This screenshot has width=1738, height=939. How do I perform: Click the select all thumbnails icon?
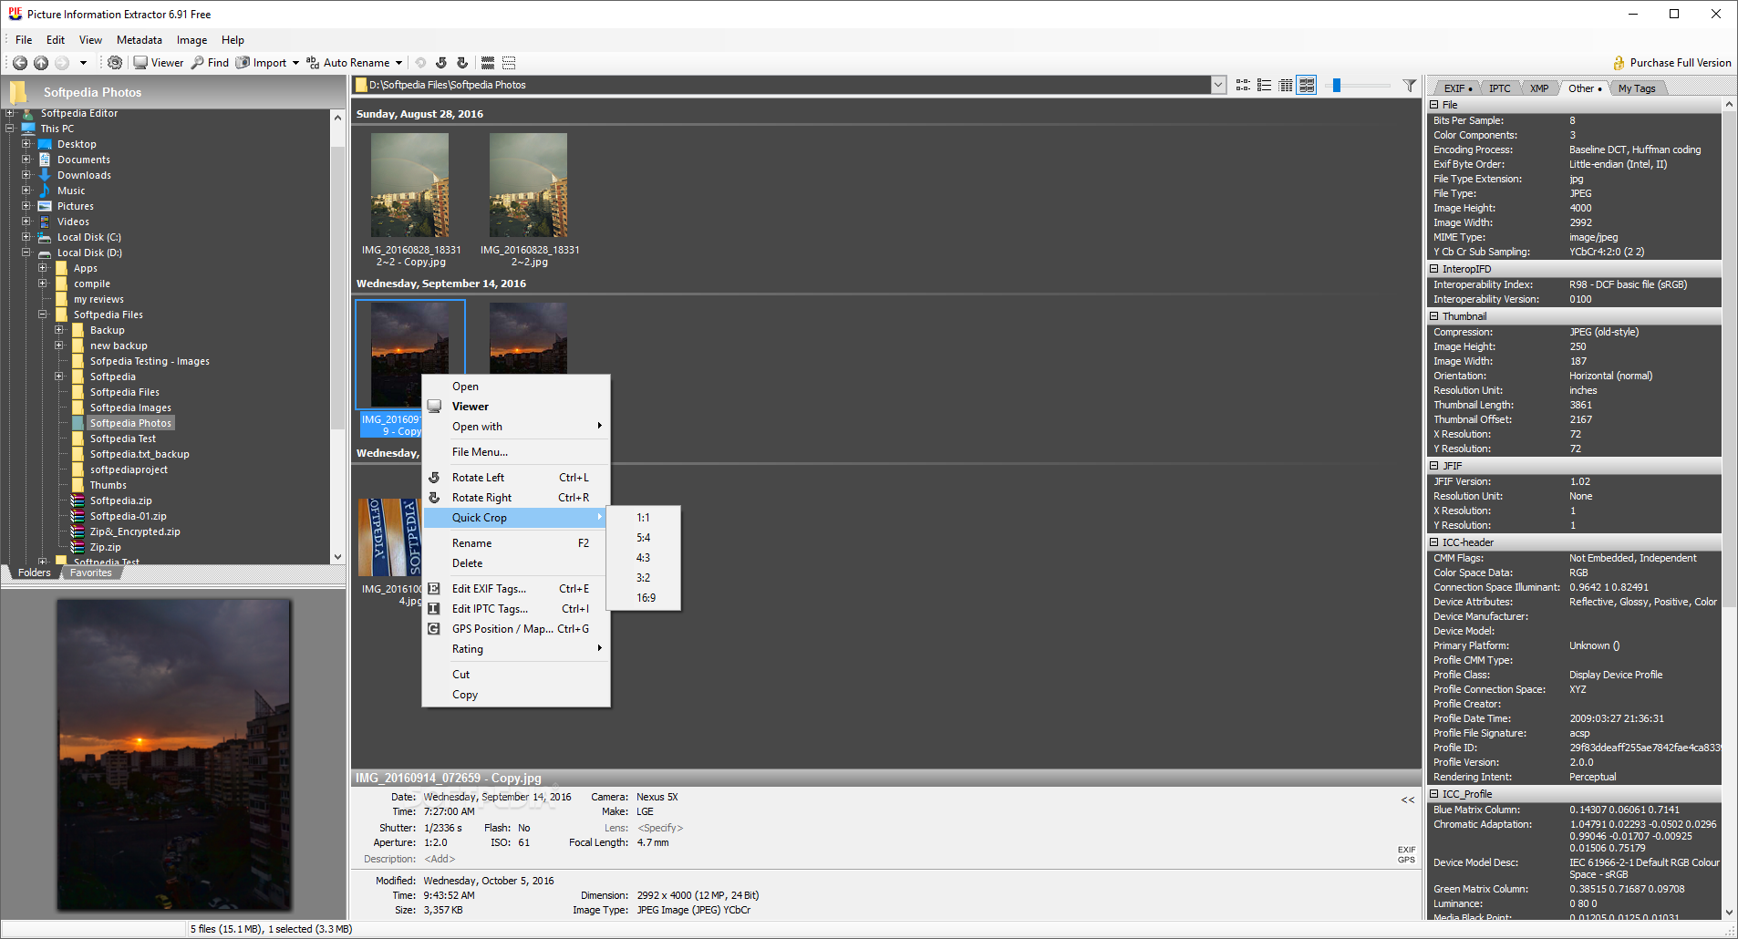pos(488,63)
